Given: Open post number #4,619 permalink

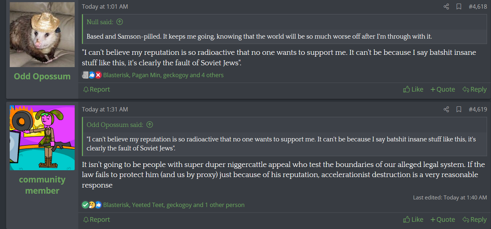Looking at the screenshot, I should point(478,109).
